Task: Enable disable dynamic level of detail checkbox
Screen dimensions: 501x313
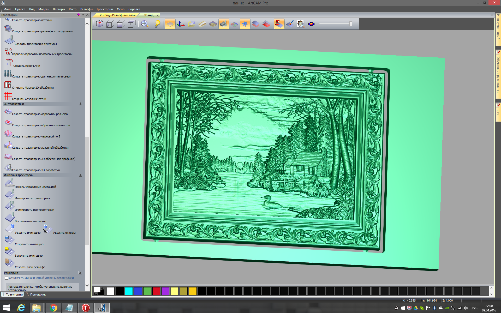Action: pos(7,278)
